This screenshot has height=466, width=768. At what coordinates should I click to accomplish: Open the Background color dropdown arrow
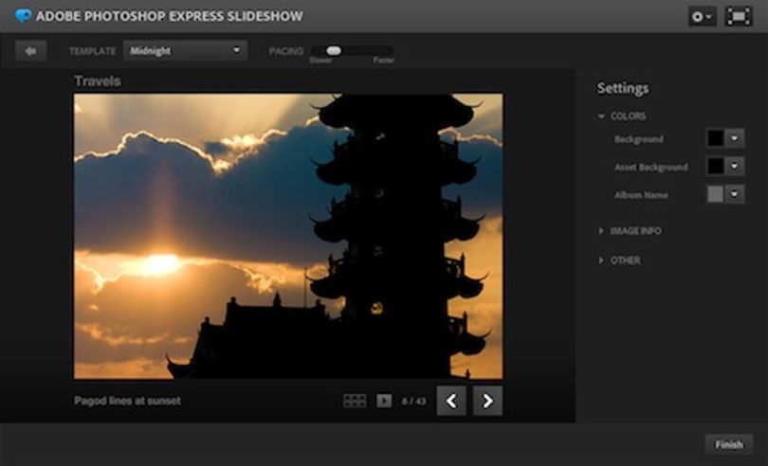tap(734, 138)
